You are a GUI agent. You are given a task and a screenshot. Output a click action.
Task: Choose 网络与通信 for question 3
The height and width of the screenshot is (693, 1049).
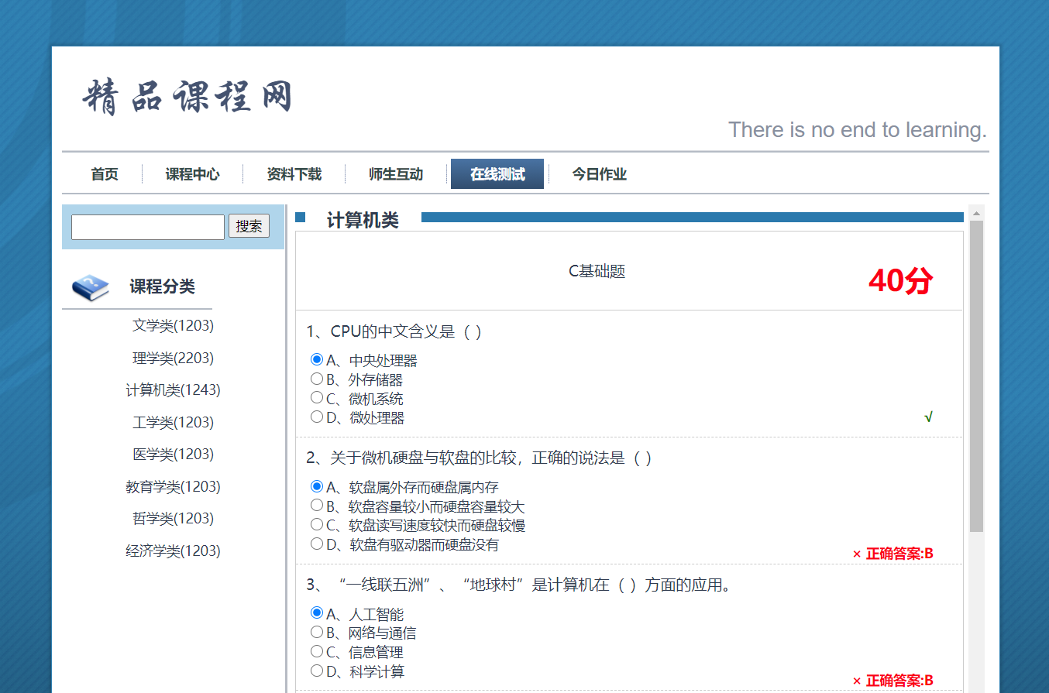[x=317, y=631]
